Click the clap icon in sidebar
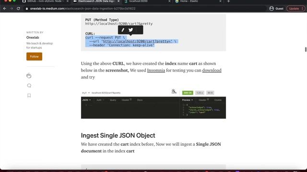 (29, 75)
